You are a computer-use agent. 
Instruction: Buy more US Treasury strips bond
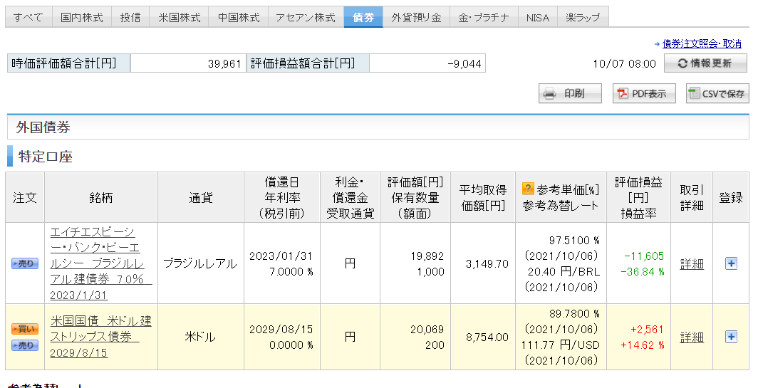25,329
